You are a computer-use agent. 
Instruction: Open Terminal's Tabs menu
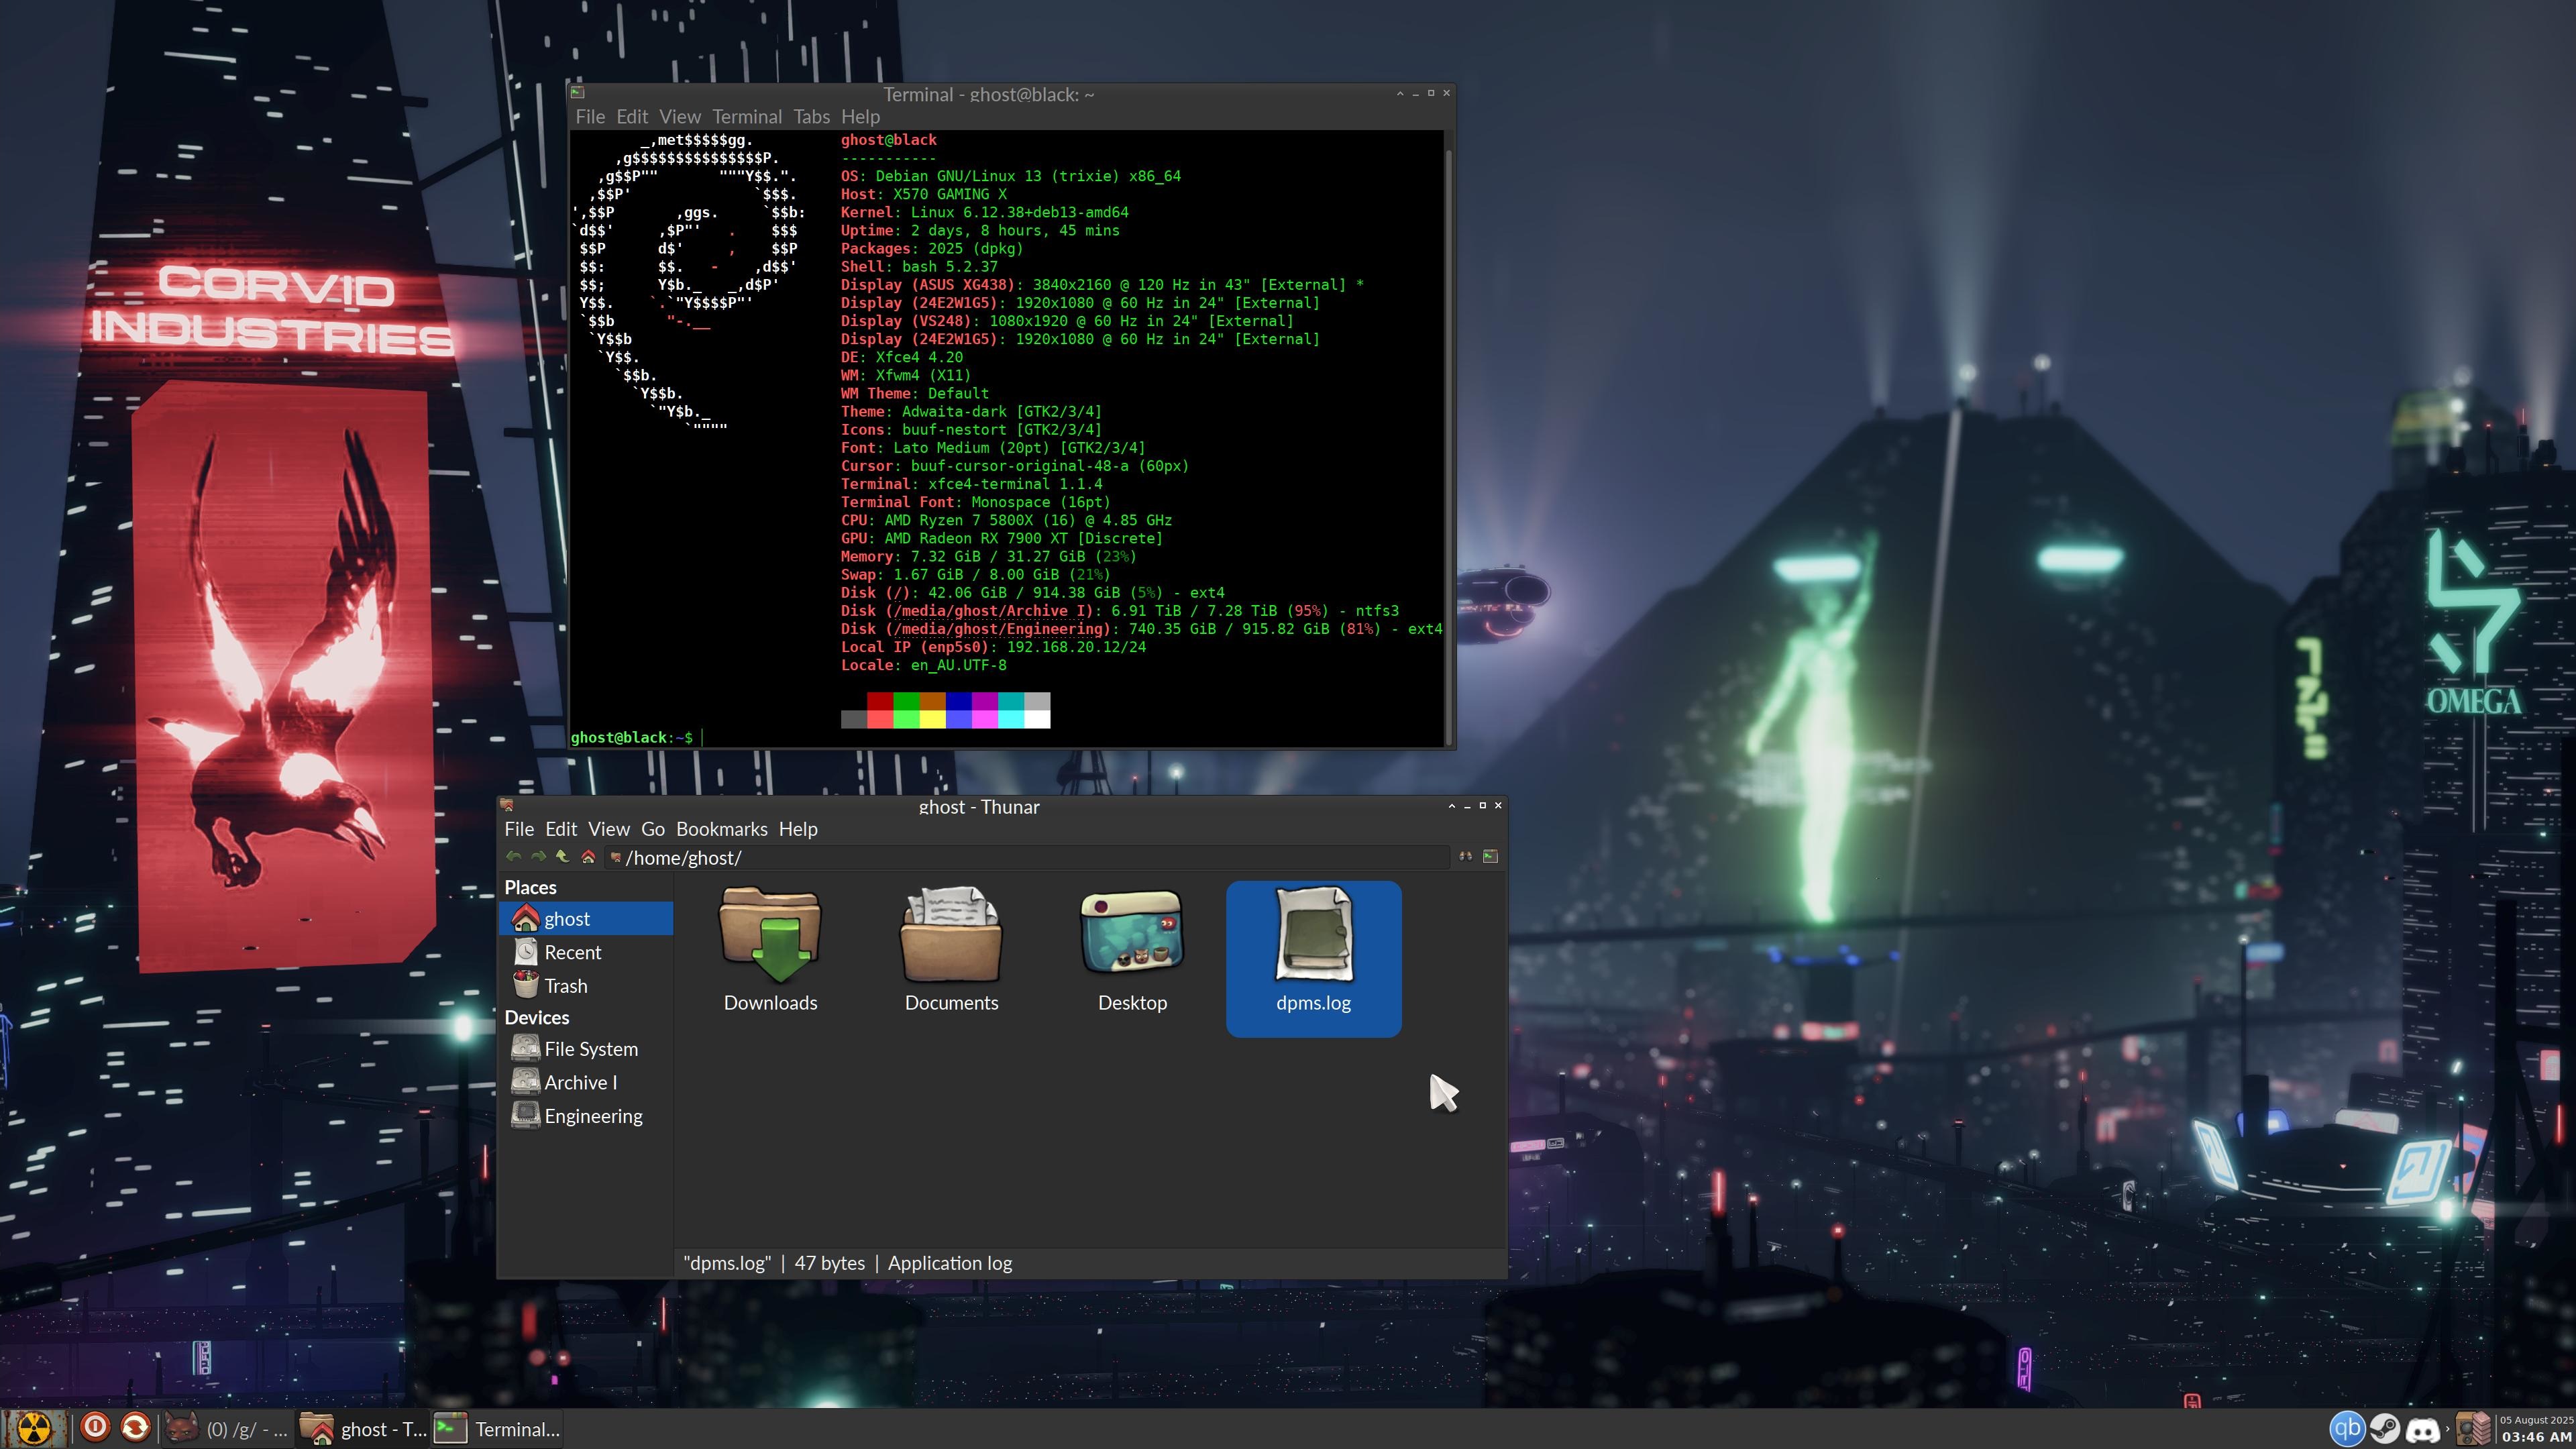pyautogui.click(x=812, y=117)
